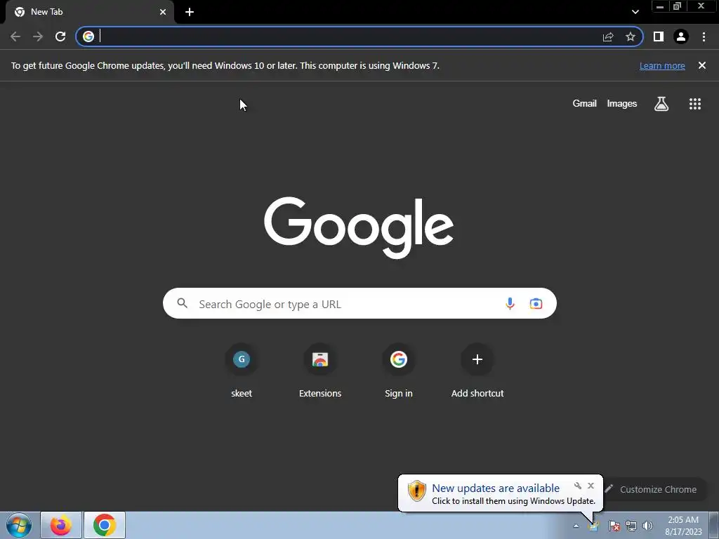Click the back navigation arrow
This screenshot has width=719, height=539.
pyautogui.click(x=15, y=36)
